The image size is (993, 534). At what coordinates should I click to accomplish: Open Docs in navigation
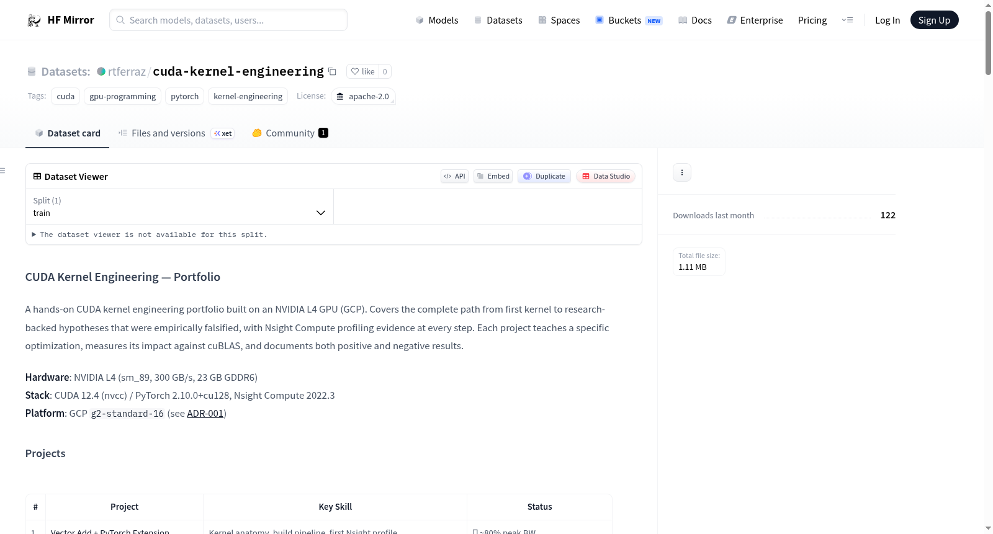coord(695,20)
